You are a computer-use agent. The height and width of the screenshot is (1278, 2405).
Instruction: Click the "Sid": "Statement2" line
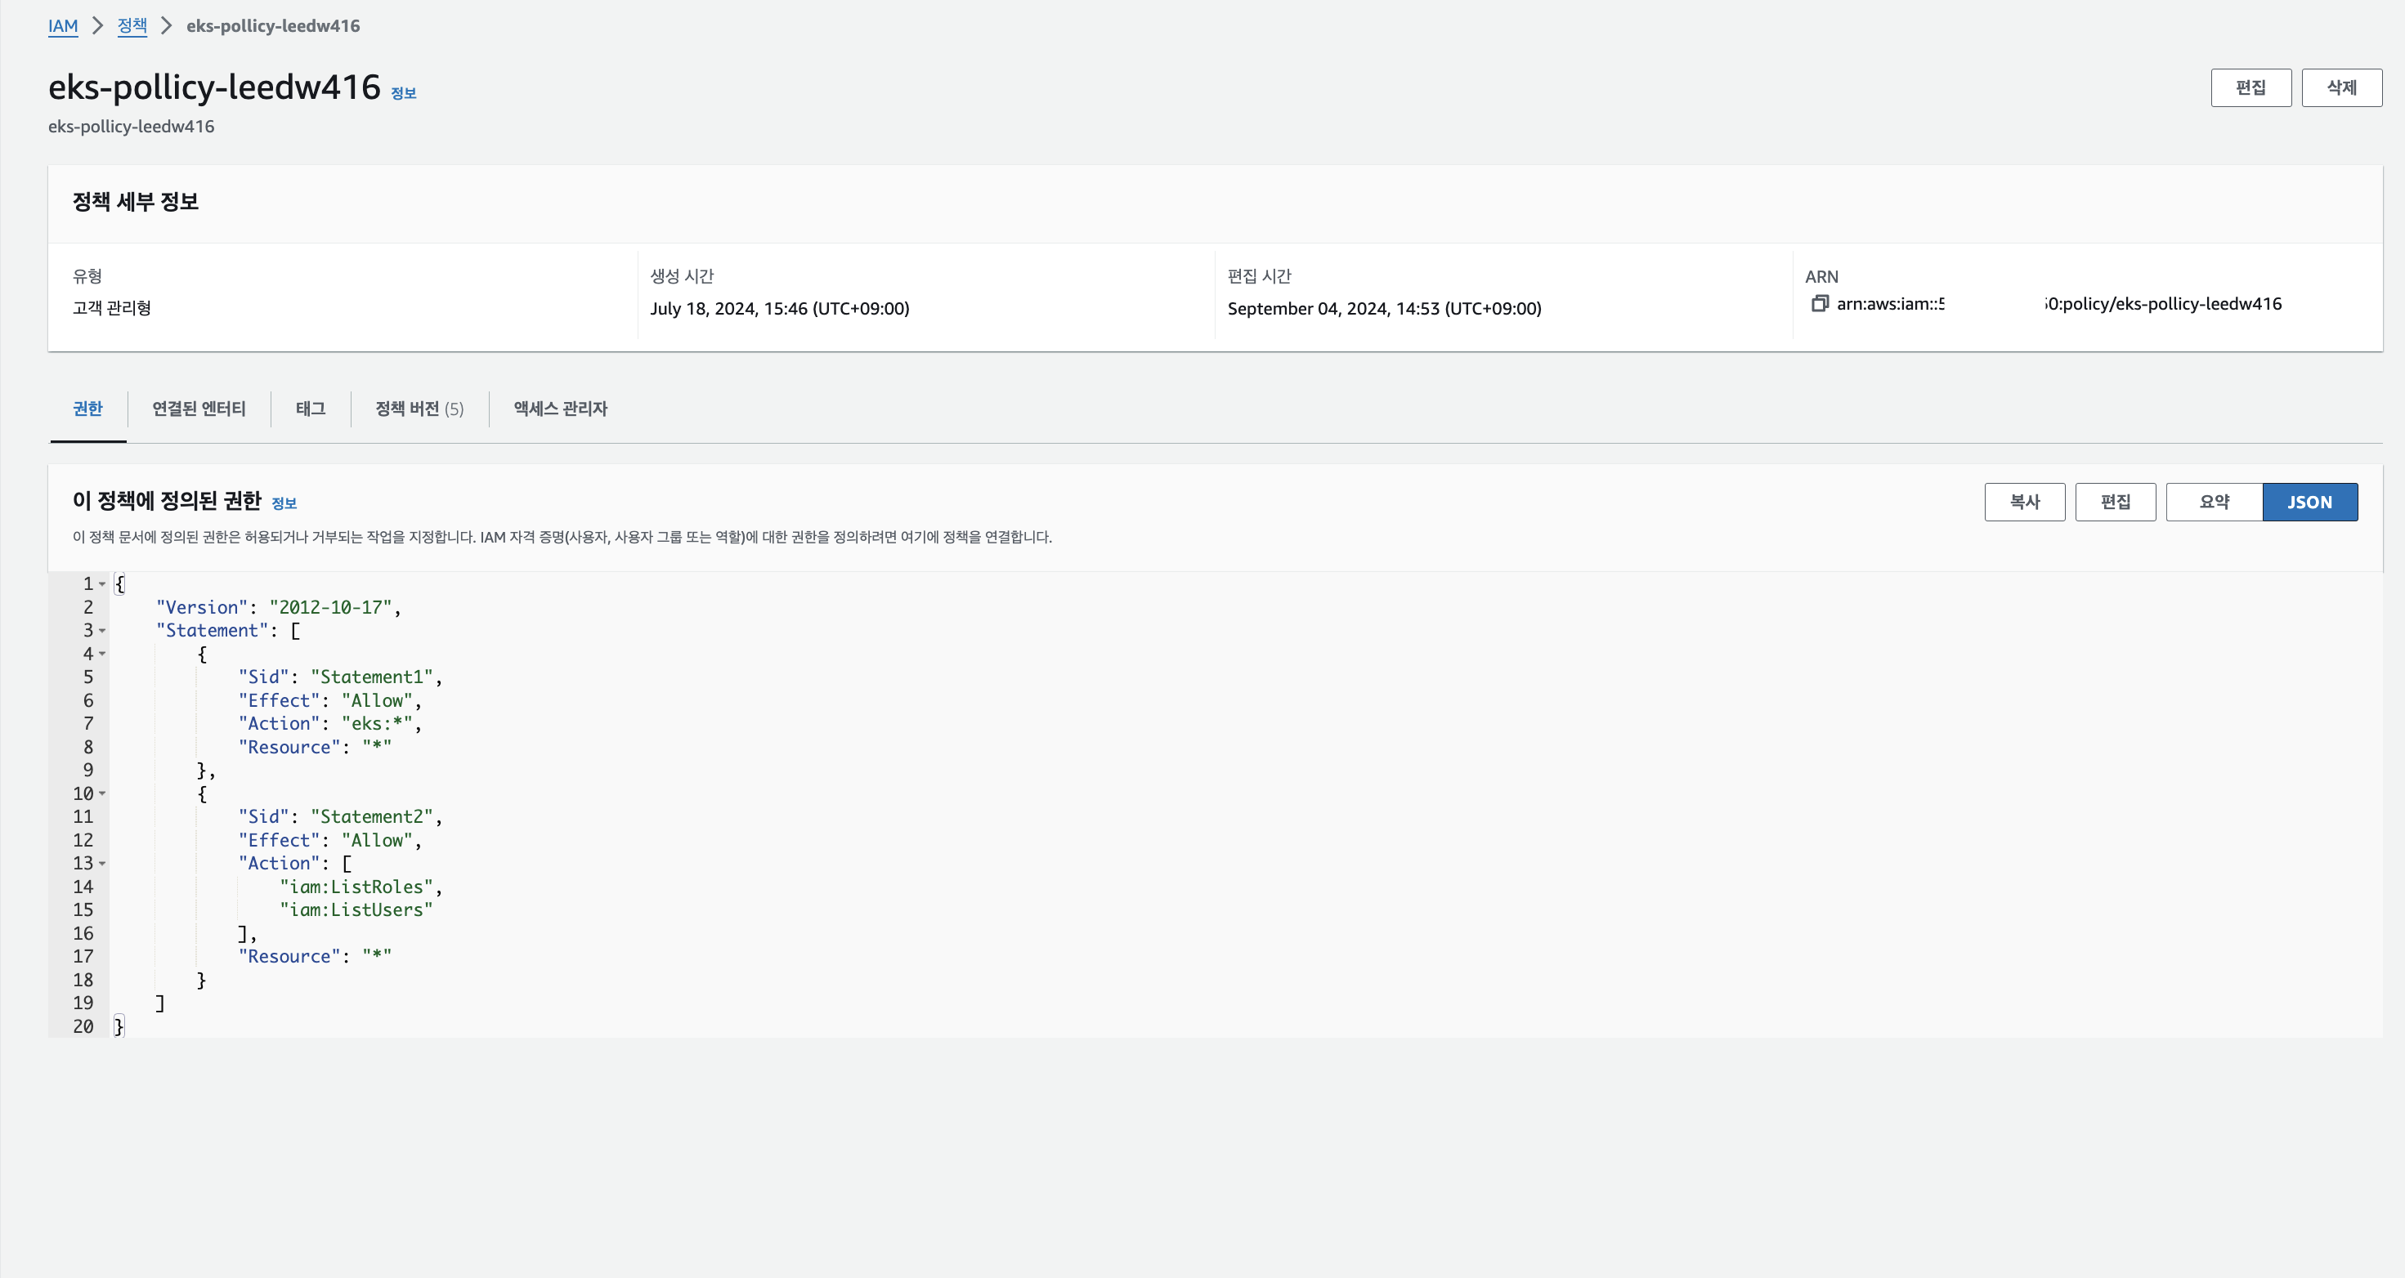[340, 818]
